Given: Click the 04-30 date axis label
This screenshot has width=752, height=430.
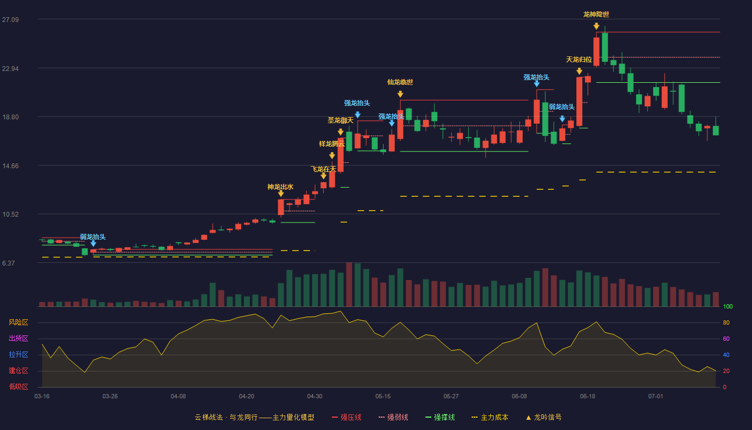Looking at the screenshot, I should [x=315, y=396].
